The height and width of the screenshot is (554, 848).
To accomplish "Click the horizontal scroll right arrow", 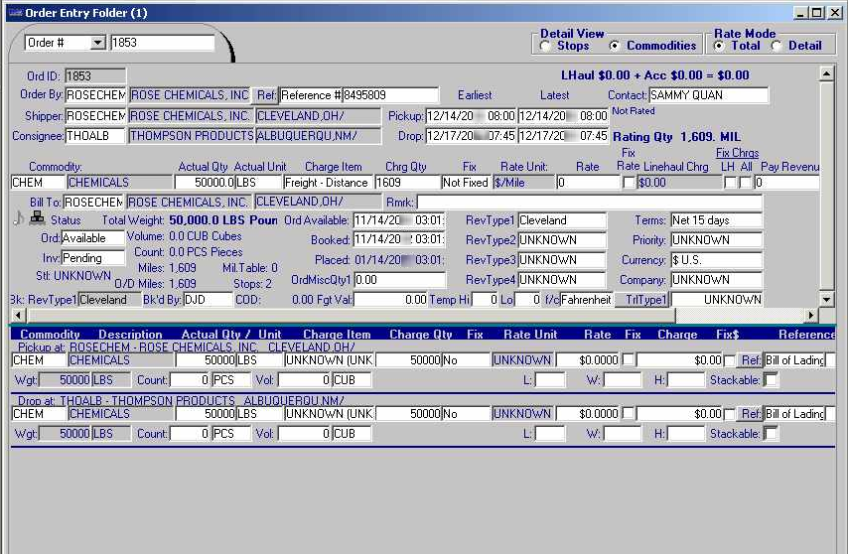I will point(811,315).
